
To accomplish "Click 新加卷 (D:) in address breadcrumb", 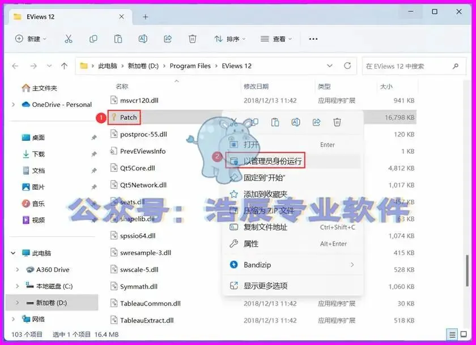I will click(x=143, y=66).
